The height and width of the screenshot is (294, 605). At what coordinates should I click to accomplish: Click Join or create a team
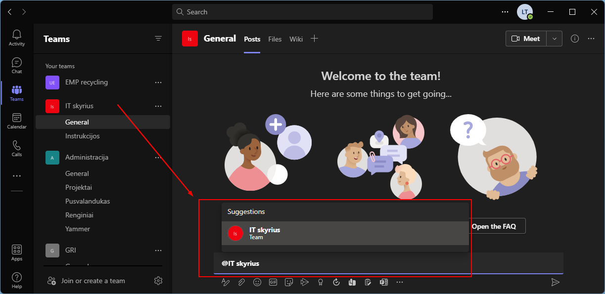pyautogui.click(x=93, y=281)
